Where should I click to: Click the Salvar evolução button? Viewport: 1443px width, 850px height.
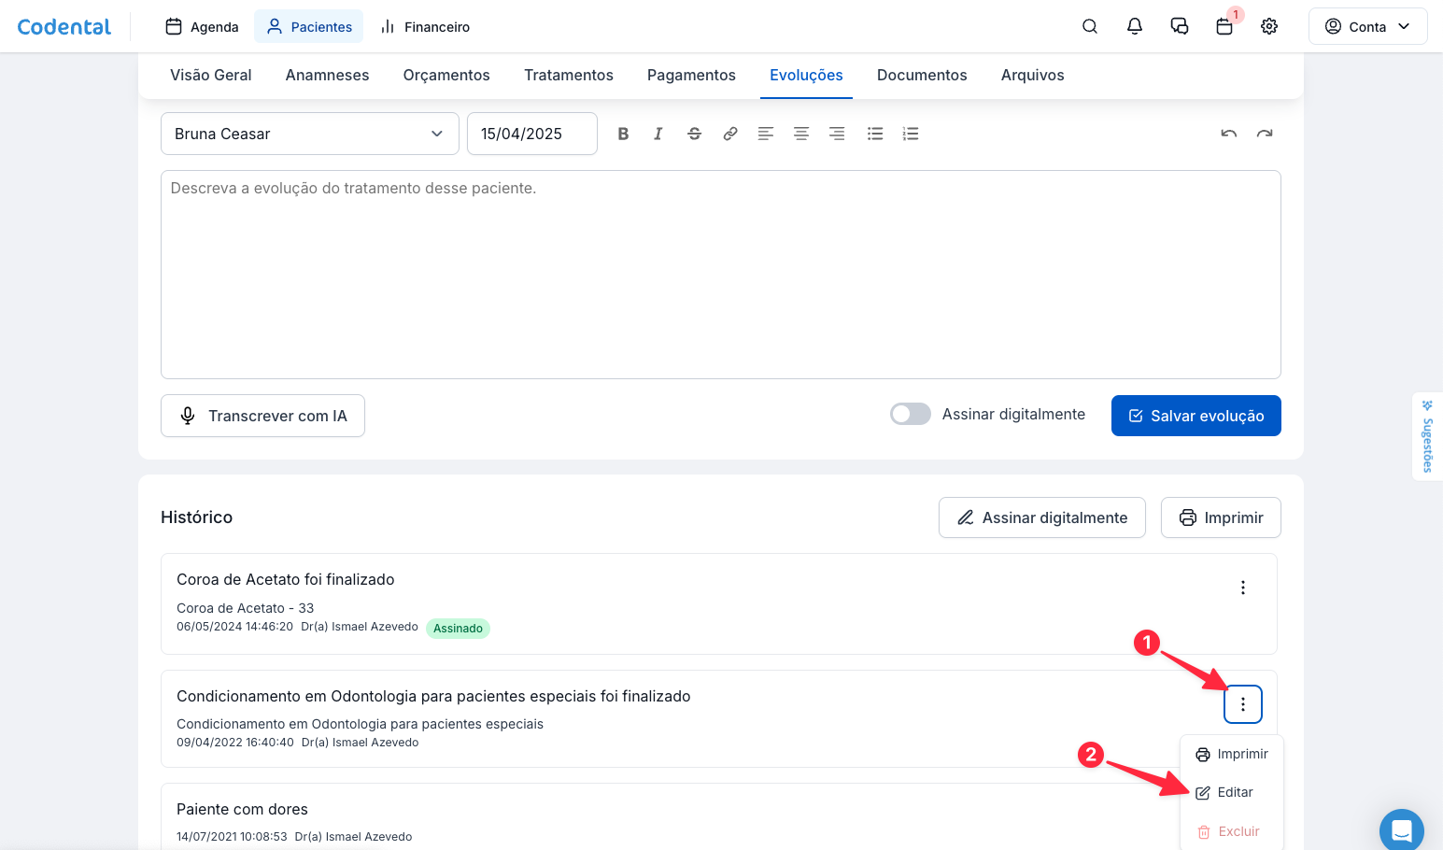coord(1195,416)
